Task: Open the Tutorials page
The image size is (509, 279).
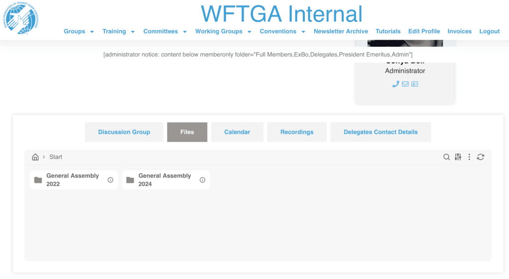Action: [388, 31]
